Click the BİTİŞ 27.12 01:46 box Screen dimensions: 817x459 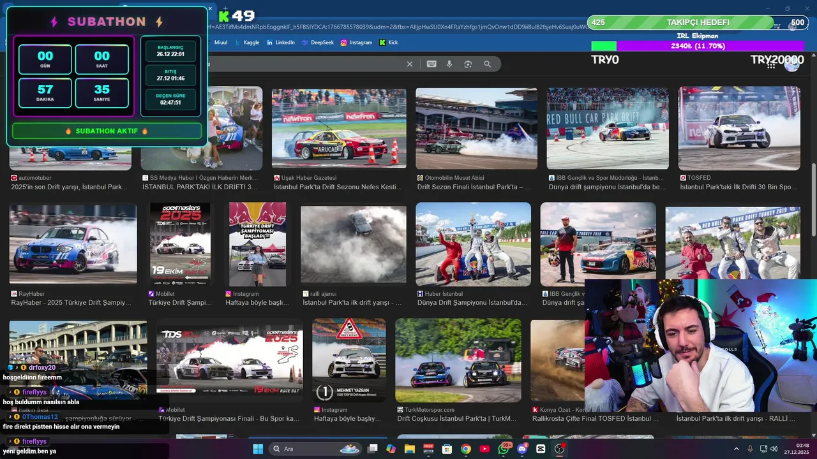pos(170,75)
